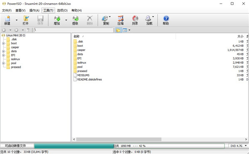This screenshot has height=154, width=249.
Task: Click the Compress (压缩) toolbar icon
Action: click(x=120, y=19)
